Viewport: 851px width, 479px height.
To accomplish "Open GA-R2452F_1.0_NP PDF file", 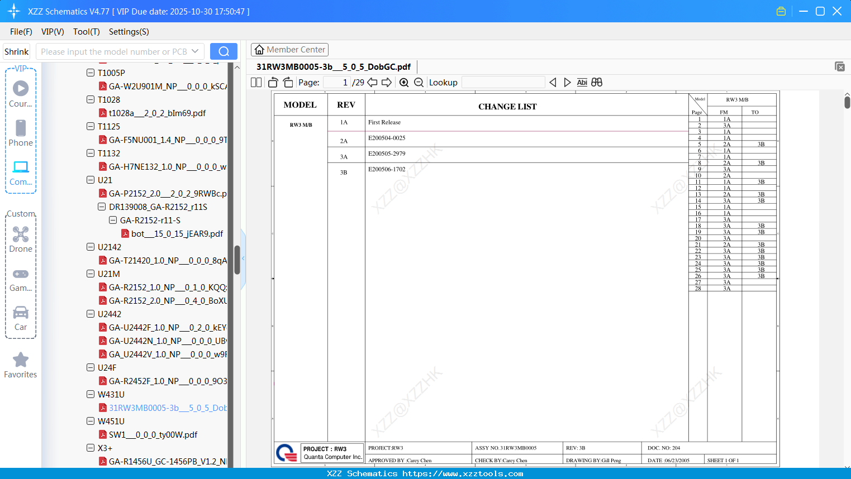I will click(168, 381).
